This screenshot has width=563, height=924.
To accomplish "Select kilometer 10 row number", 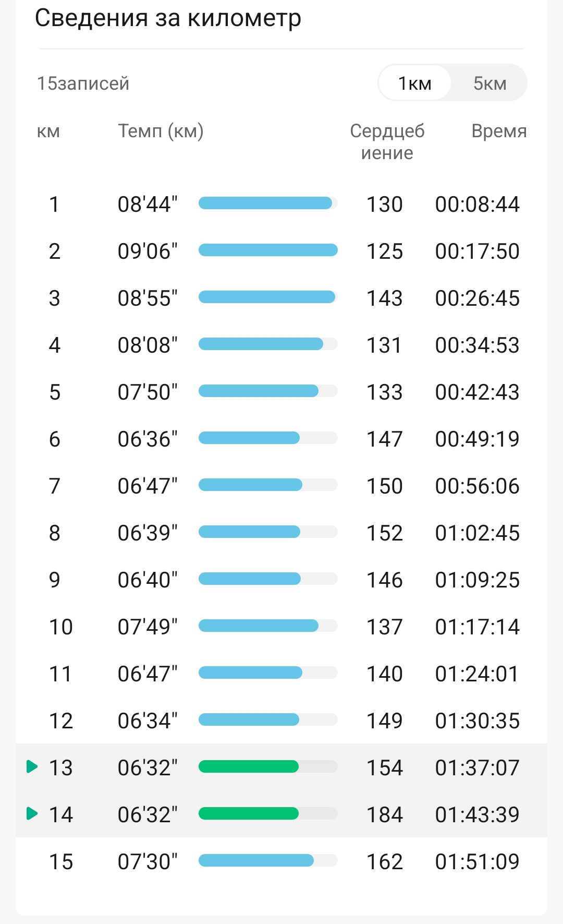I will tap(61, 627).
